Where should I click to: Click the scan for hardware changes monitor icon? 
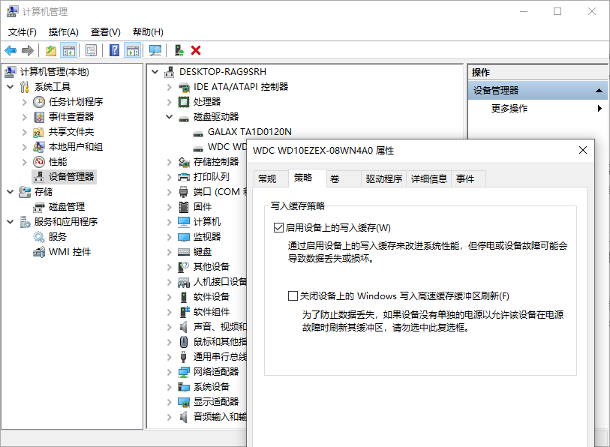coord(155,50)
